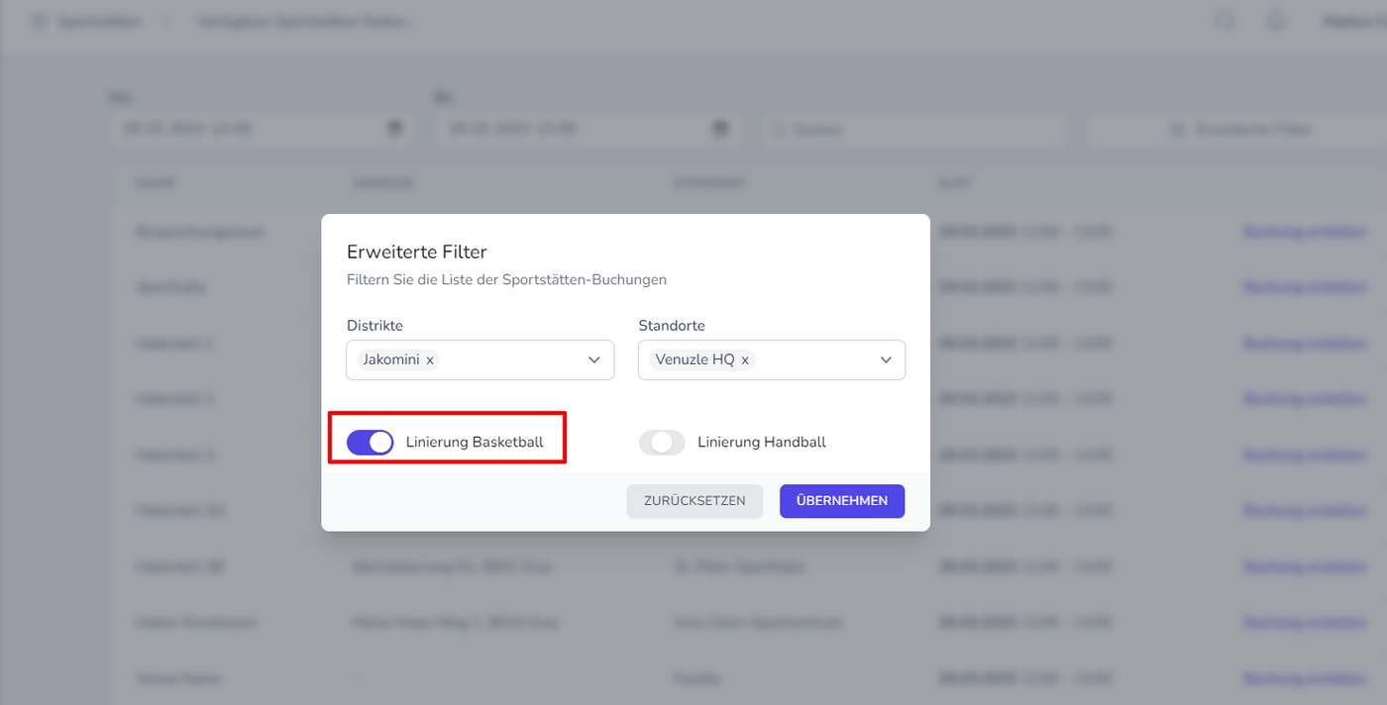Expand the Standorte dropdown arrow
The image size is (1387, 705).
pos(887,360)
